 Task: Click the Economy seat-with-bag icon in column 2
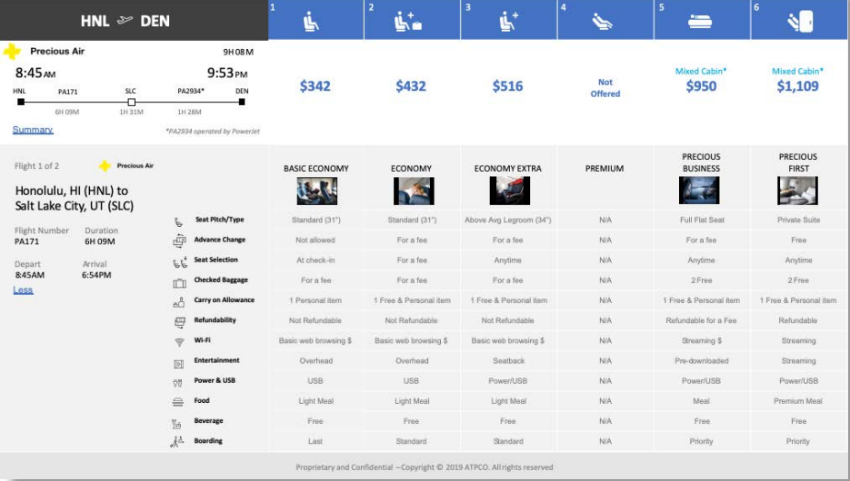408,21
